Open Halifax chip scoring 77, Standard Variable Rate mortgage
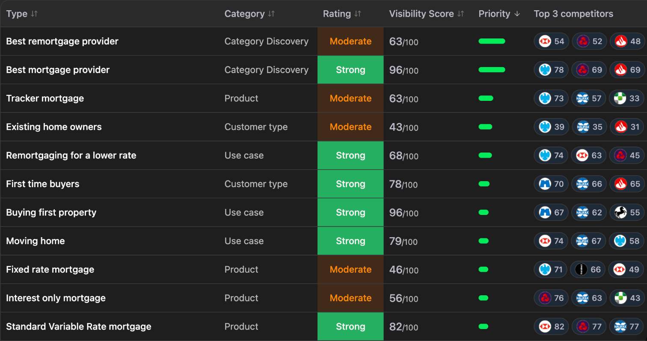Viewport: 647px width, 341px height. (626, 327)
